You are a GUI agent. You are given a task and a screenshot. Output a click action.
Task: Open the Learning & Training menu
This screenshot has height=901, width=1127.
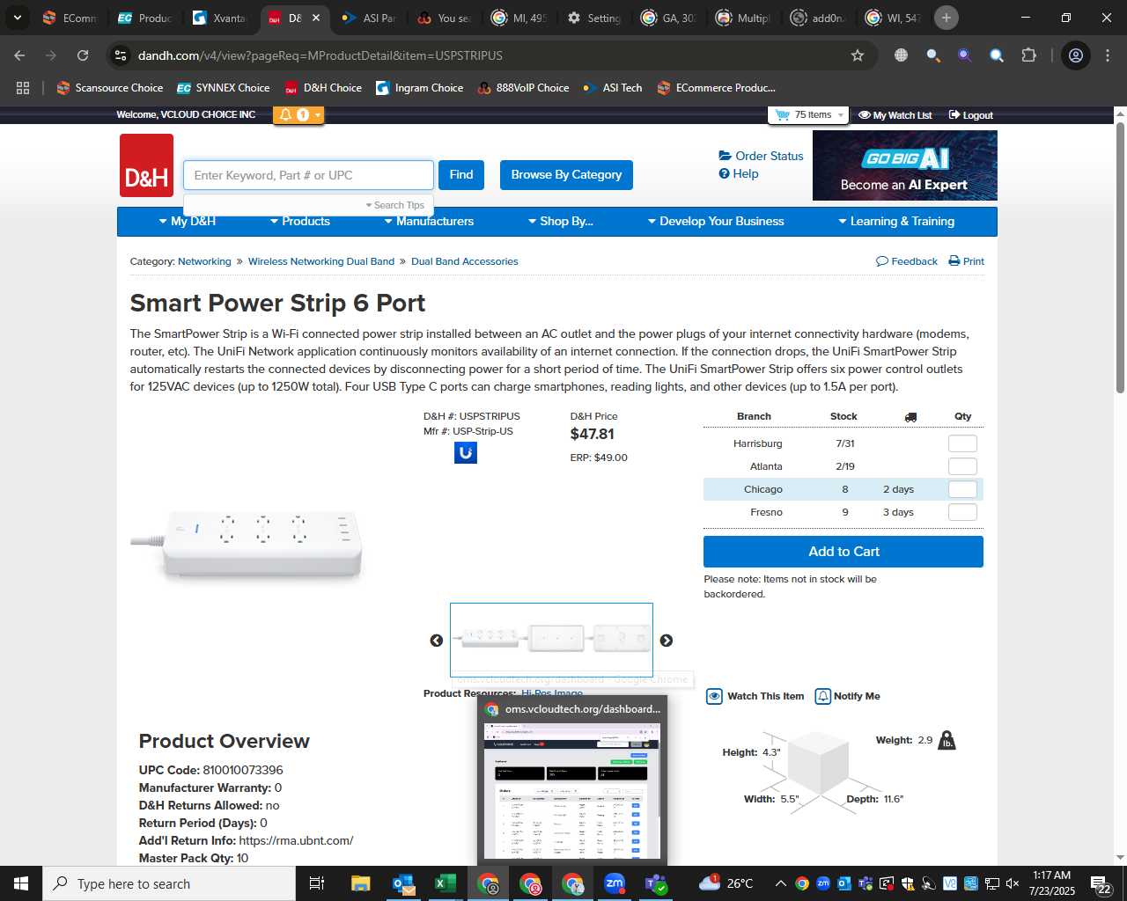[896, 221]
